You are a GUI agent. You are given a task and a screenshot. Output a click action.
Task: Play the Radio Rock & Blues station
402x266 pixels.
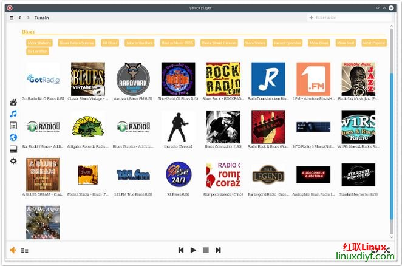coord(268,127)
